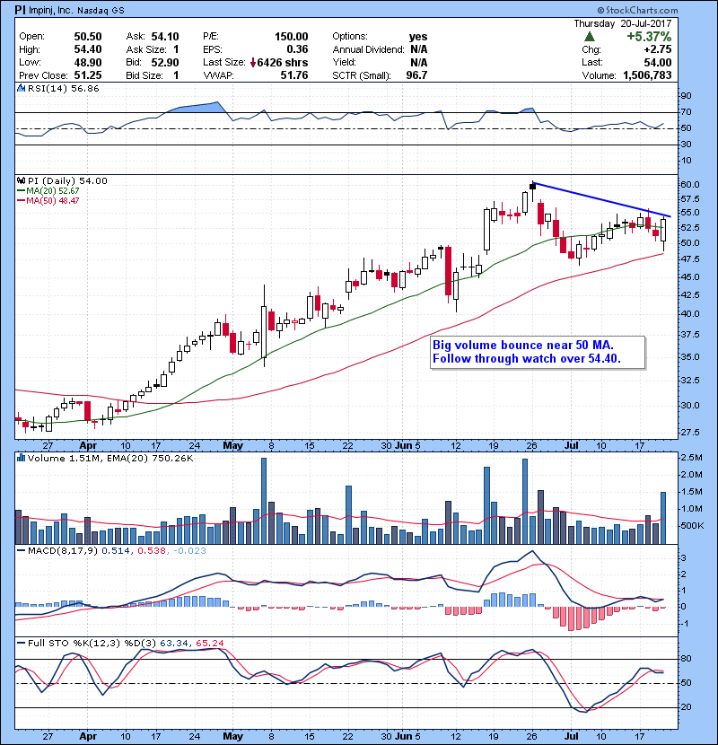Click the 90 label on RSI axis
This screenshot has width=718, height=745.
(686, 96)
